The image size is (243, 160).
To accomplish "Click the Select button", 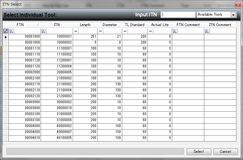I will (x=199, y=152).
